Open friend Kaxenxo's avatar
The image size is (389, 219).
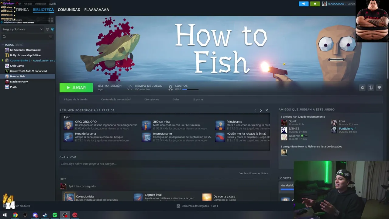pyautogui.click(x=284, y=137)
